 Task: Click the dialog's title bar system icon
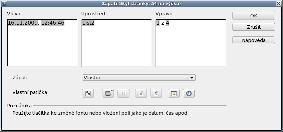(4, 3)
